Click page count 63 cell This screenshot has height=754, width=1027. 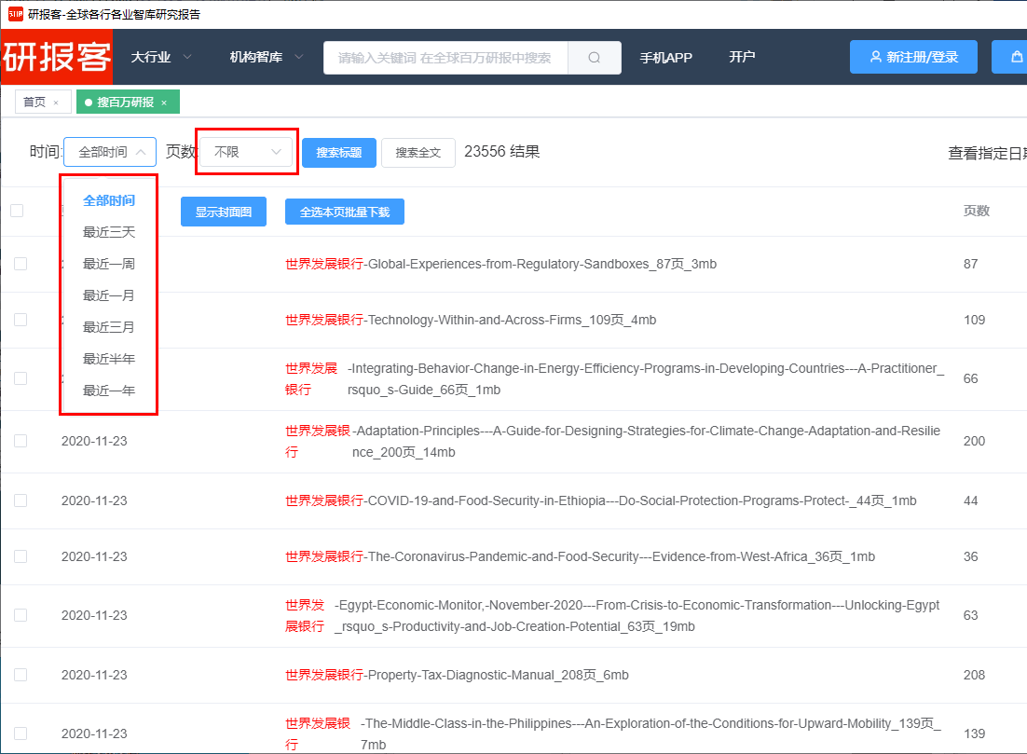(x=971, y=615)
